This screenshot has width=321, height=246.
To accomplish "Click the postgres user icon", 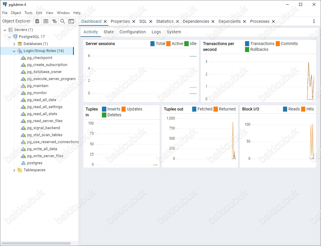I will pos(23,163).
